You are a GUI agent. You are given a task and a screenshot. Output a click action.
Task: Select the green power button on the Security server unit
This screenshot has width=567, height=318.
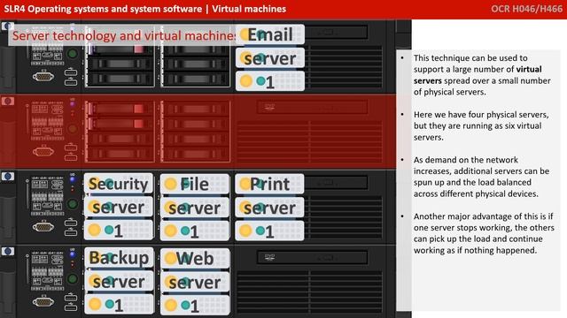click(73, 204)
